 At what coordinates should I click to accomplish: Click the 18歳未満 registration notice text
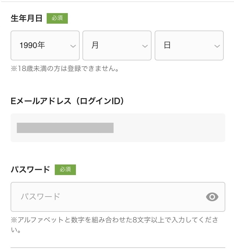coord(65,69)
